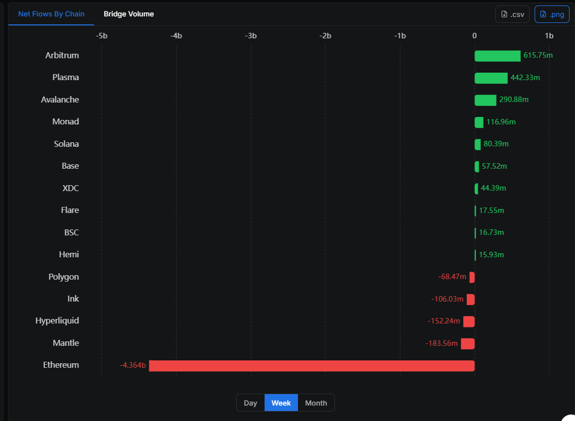The image size is (575, 421).
Task: Download chart image as .png
Action: (x=552, y=14)
